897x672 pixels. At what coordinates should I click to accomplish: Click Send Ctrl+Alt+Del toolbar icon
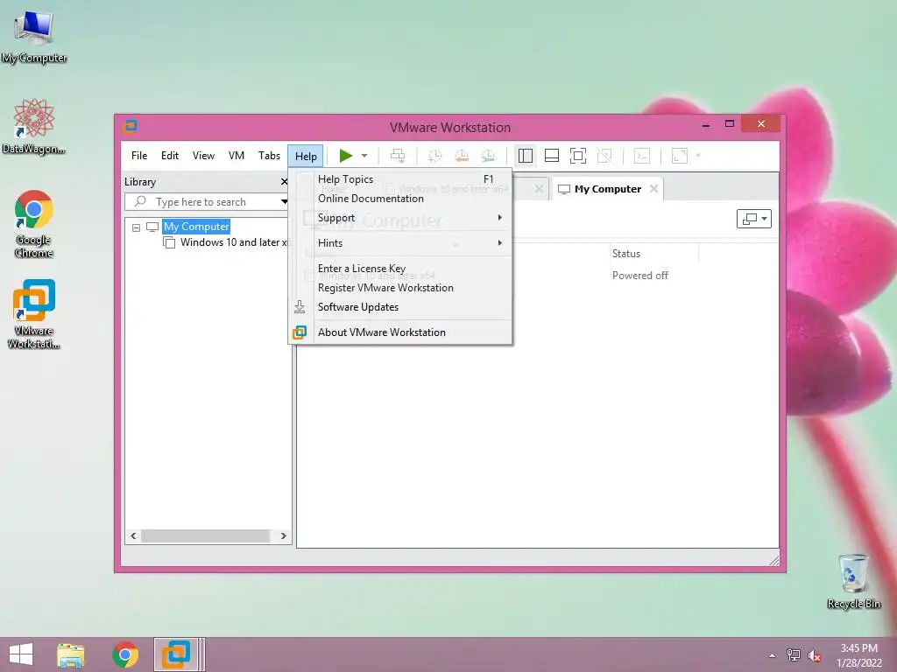point(398,156)
